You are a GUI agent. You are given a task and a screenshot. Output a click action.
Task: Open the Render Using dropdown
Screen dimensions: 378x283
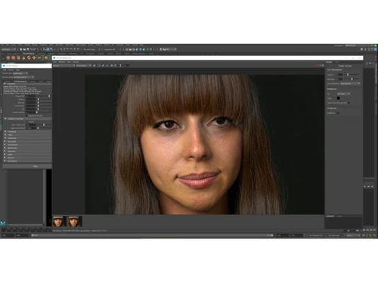pyautogui.click(x=24, y=77)
